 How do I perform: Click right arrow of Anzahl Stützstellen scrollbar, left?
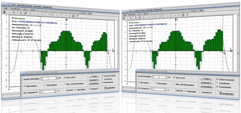57,78
